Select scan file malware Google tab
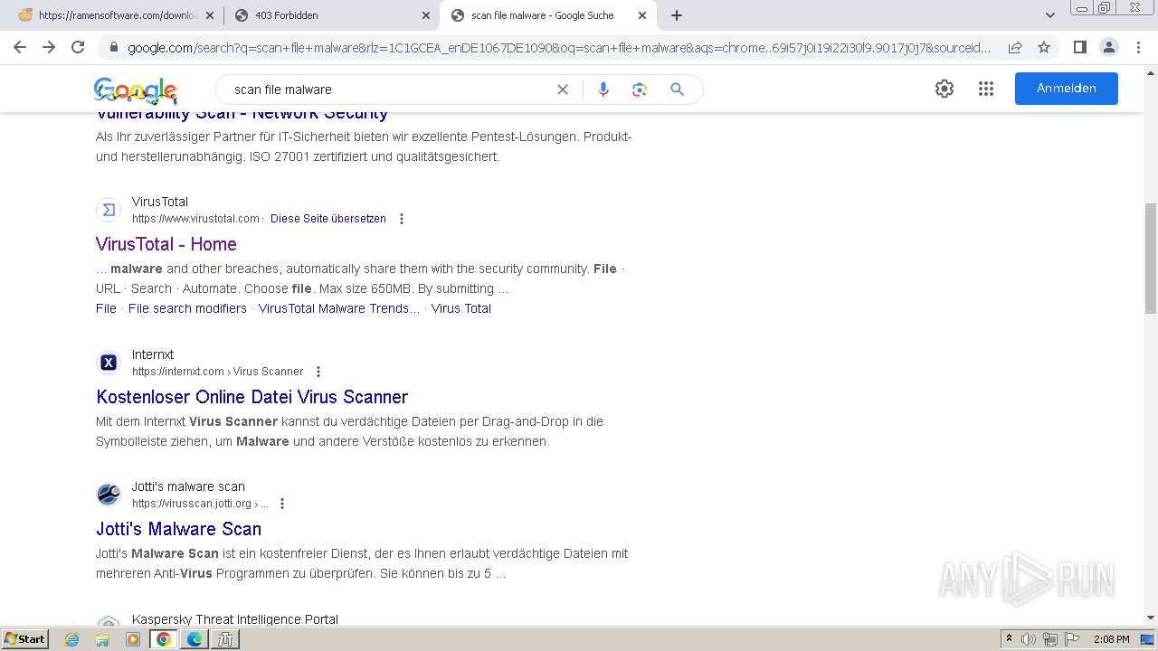The height and width of the screenshot is (651, 1158). point(548,15)
